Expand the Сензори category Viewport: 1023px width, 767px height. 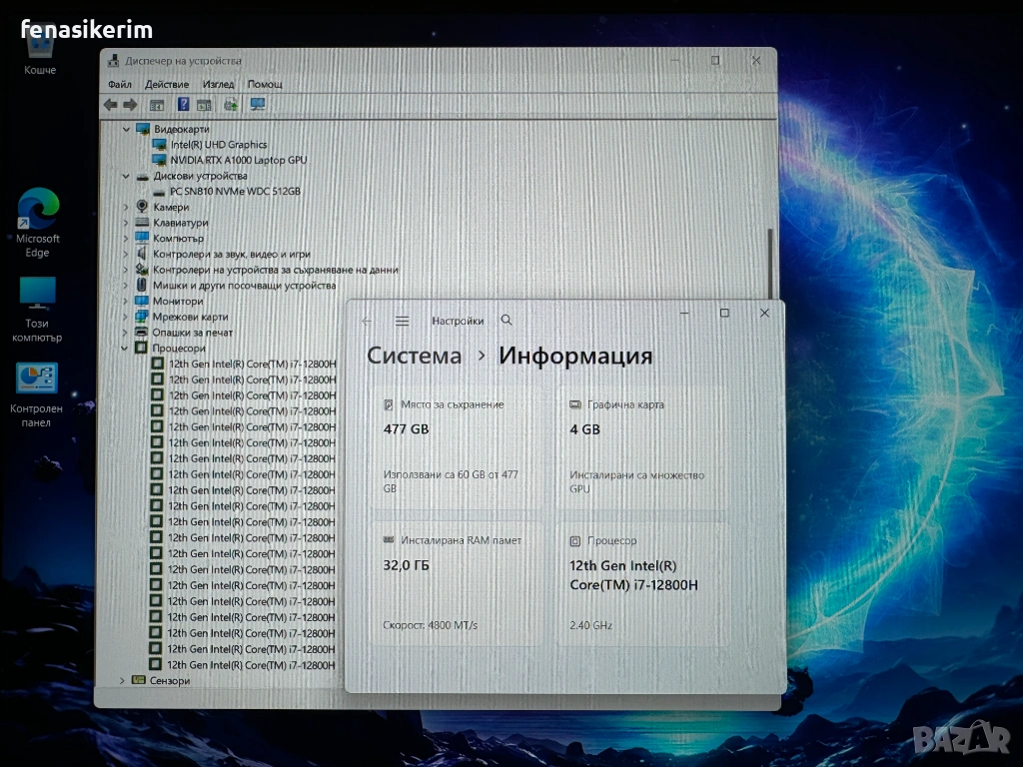[124, 680]
